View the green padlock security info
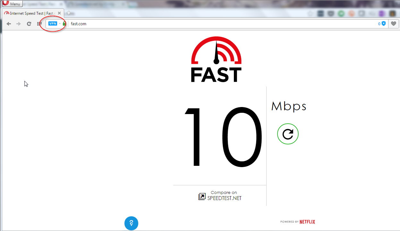This screenshot has height=231, width=400. click(64, 24)
